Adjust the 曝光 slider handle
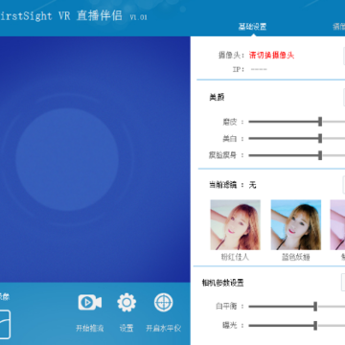This screenshot has width=345, height=345. (x=315, y=326)
